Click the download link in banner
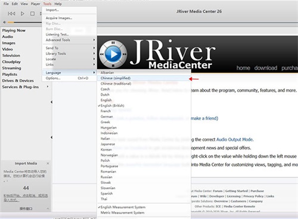The image size is (298, 219). (266, 68)
